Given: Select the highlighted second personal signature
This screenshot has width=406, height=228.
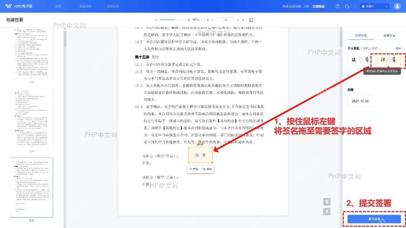Looking at the screenshot, I should coord(388,60).
